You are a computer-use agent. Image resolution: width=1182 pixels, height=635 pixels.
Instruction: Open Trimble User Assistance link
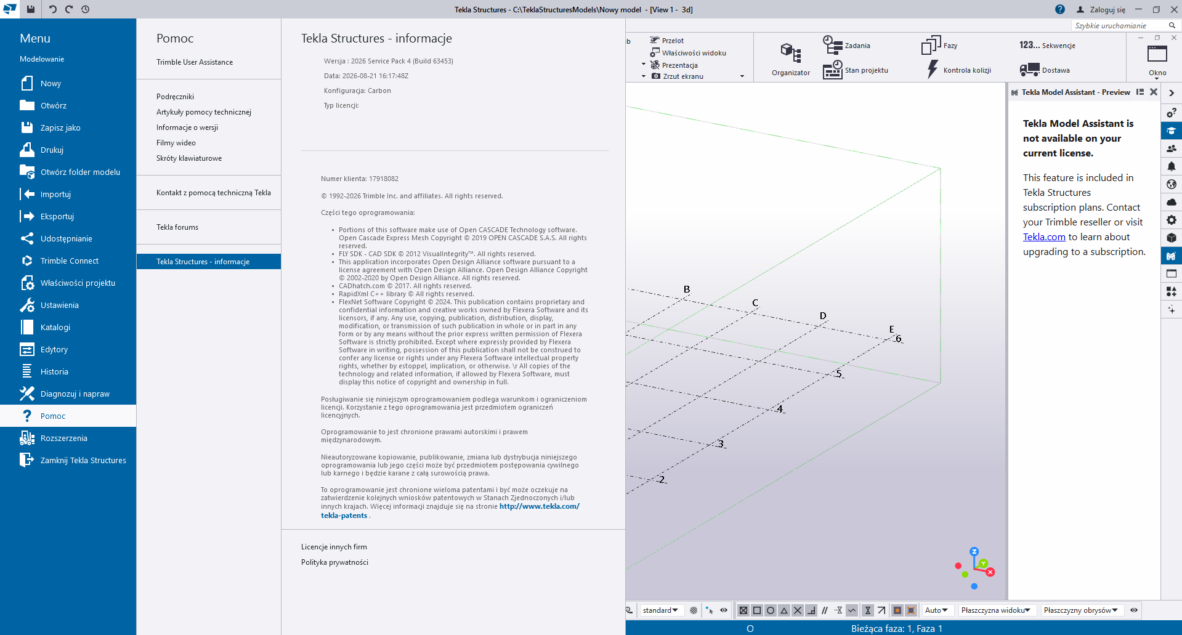tap(195, 62)
